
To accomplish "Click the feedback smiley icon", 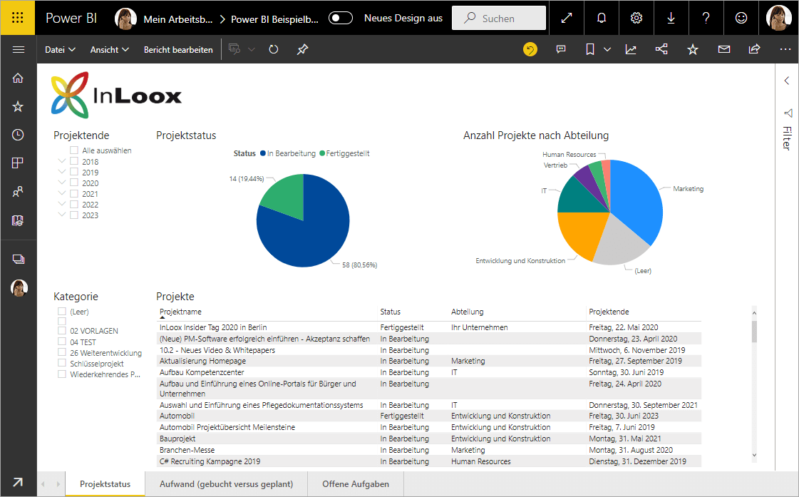I will pos(741,18).
